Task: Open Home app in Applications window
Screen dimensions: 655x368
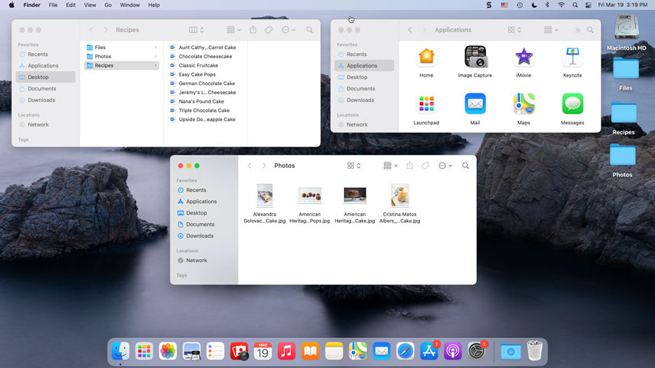Action: (x=426, y=57)
